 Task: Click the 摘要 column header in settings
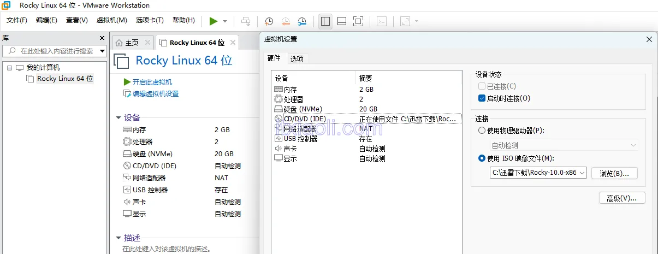tap(408, 78)
